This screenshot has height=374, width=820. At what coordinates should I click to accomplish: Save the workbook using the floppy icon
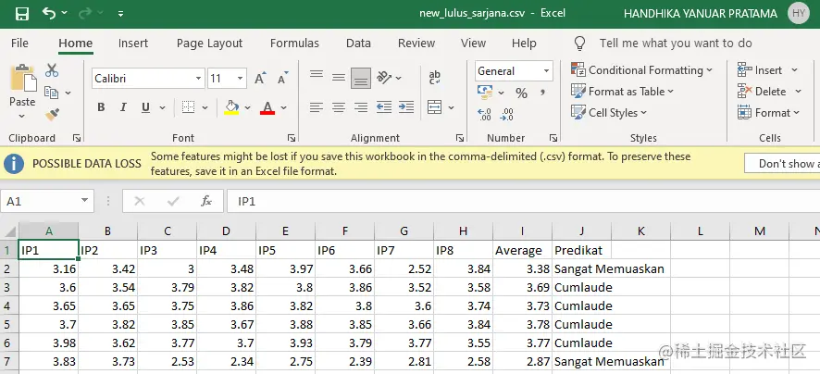[x=22, y=14]
